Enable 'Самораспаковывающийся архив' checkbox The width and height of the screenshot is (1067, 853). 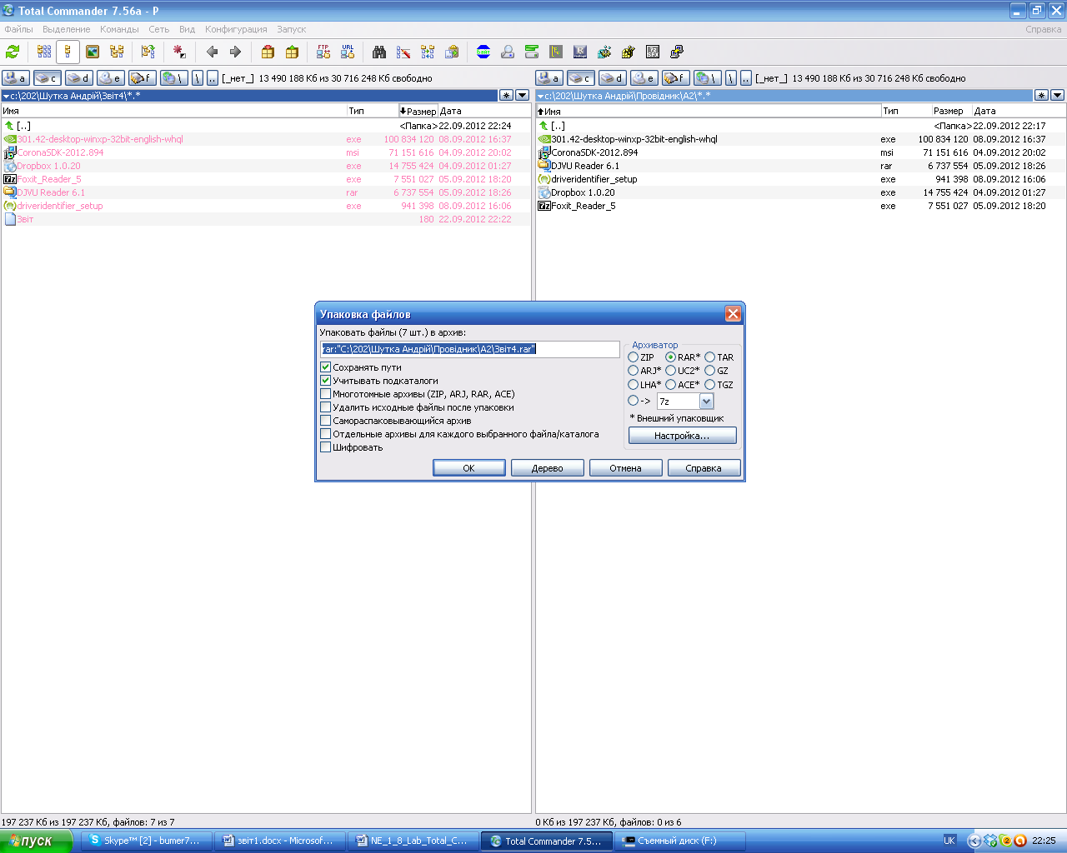tap(325, 421)
